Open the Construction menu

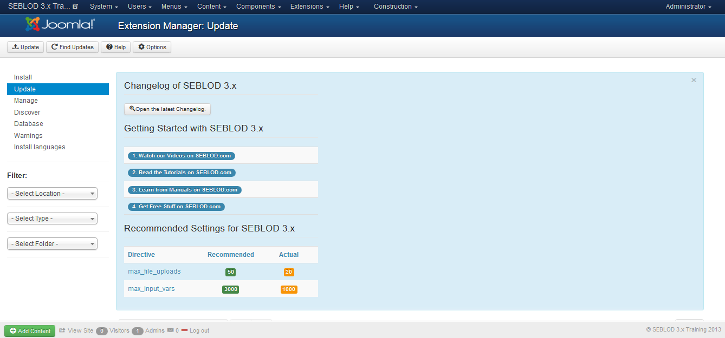point(396,6)
